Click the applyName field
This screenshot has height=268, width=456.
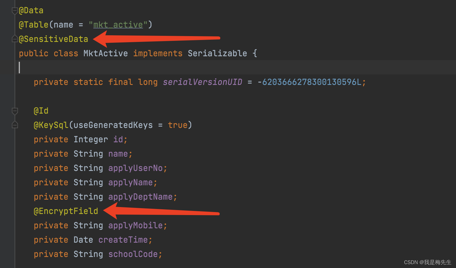pyautogui.click(x=131, y=183)
